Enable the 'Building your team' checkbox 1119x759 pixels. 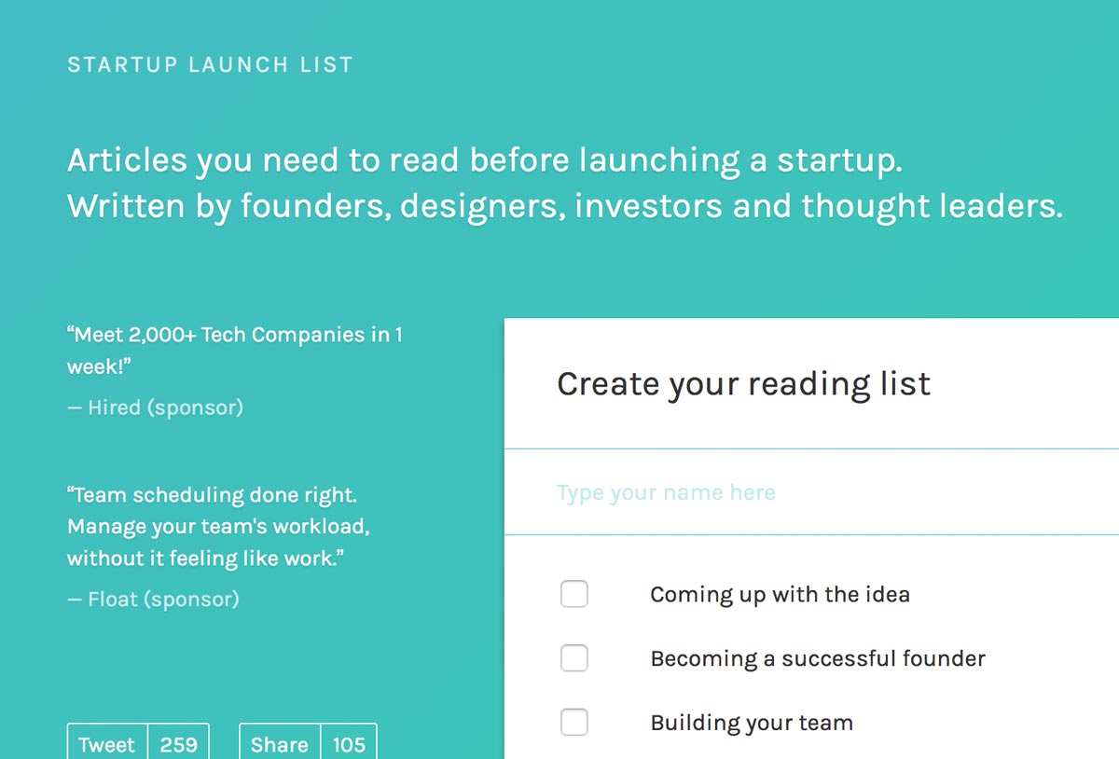click(x=574, y=723)
